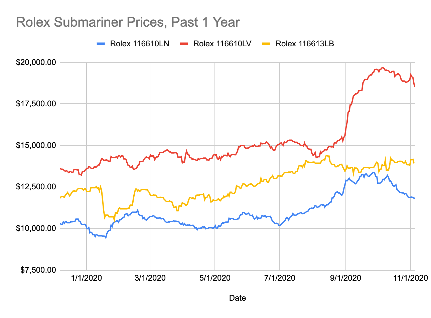Select the Rolex 116610LV legend label
The height and width of the screenshot is (318, 431).
(222, 44)
